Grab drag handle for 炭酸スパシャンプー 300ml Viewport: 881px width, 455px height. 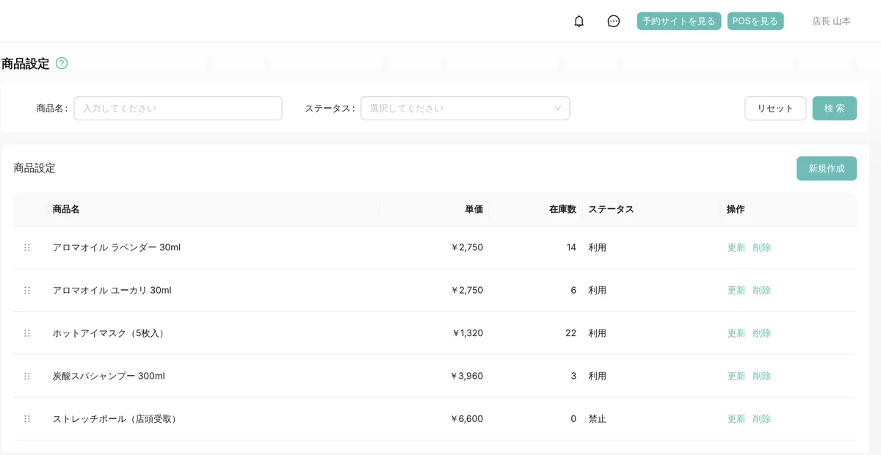pos(27,376)
